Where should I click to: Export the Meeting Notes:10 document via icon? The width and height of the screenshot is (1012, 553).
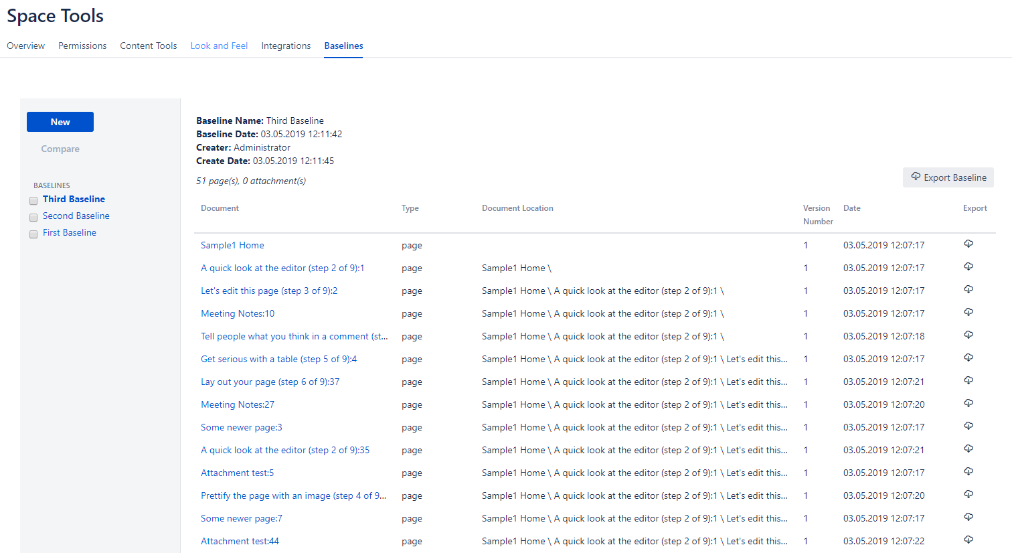968,313
